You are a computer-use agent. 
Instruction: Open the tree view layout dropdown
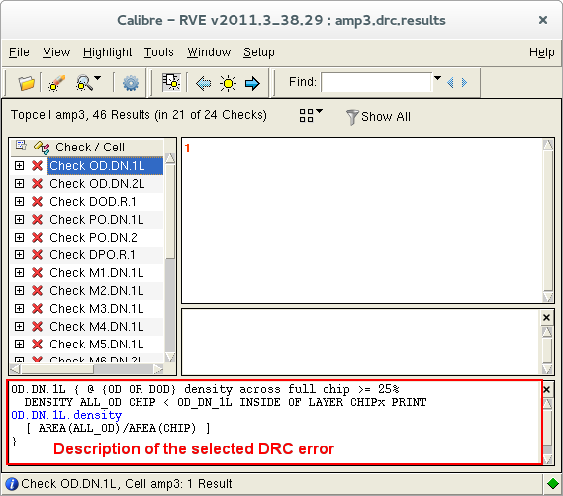[x=311, y=115]
